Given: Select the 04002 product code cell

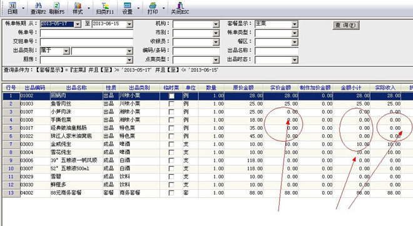Looking at the screenshot, I should tap(35, 193).
